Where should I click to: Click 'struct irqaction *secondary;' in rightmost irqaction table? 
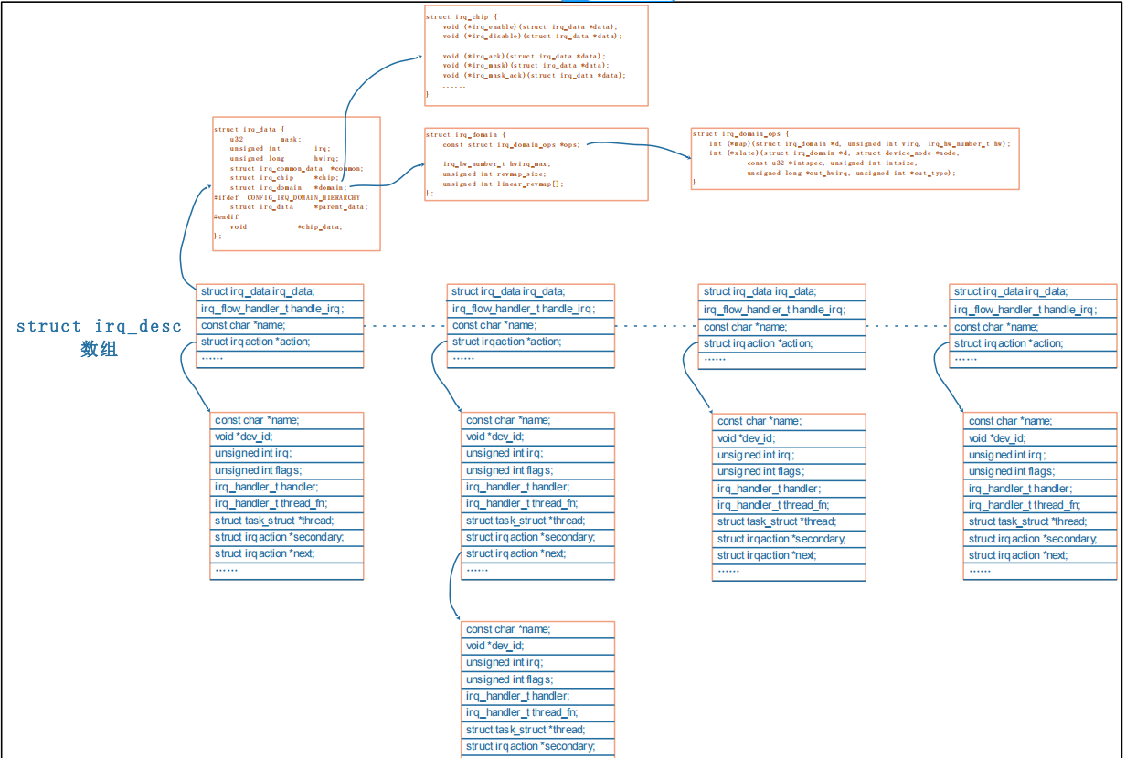click(x=1040, y=539)
